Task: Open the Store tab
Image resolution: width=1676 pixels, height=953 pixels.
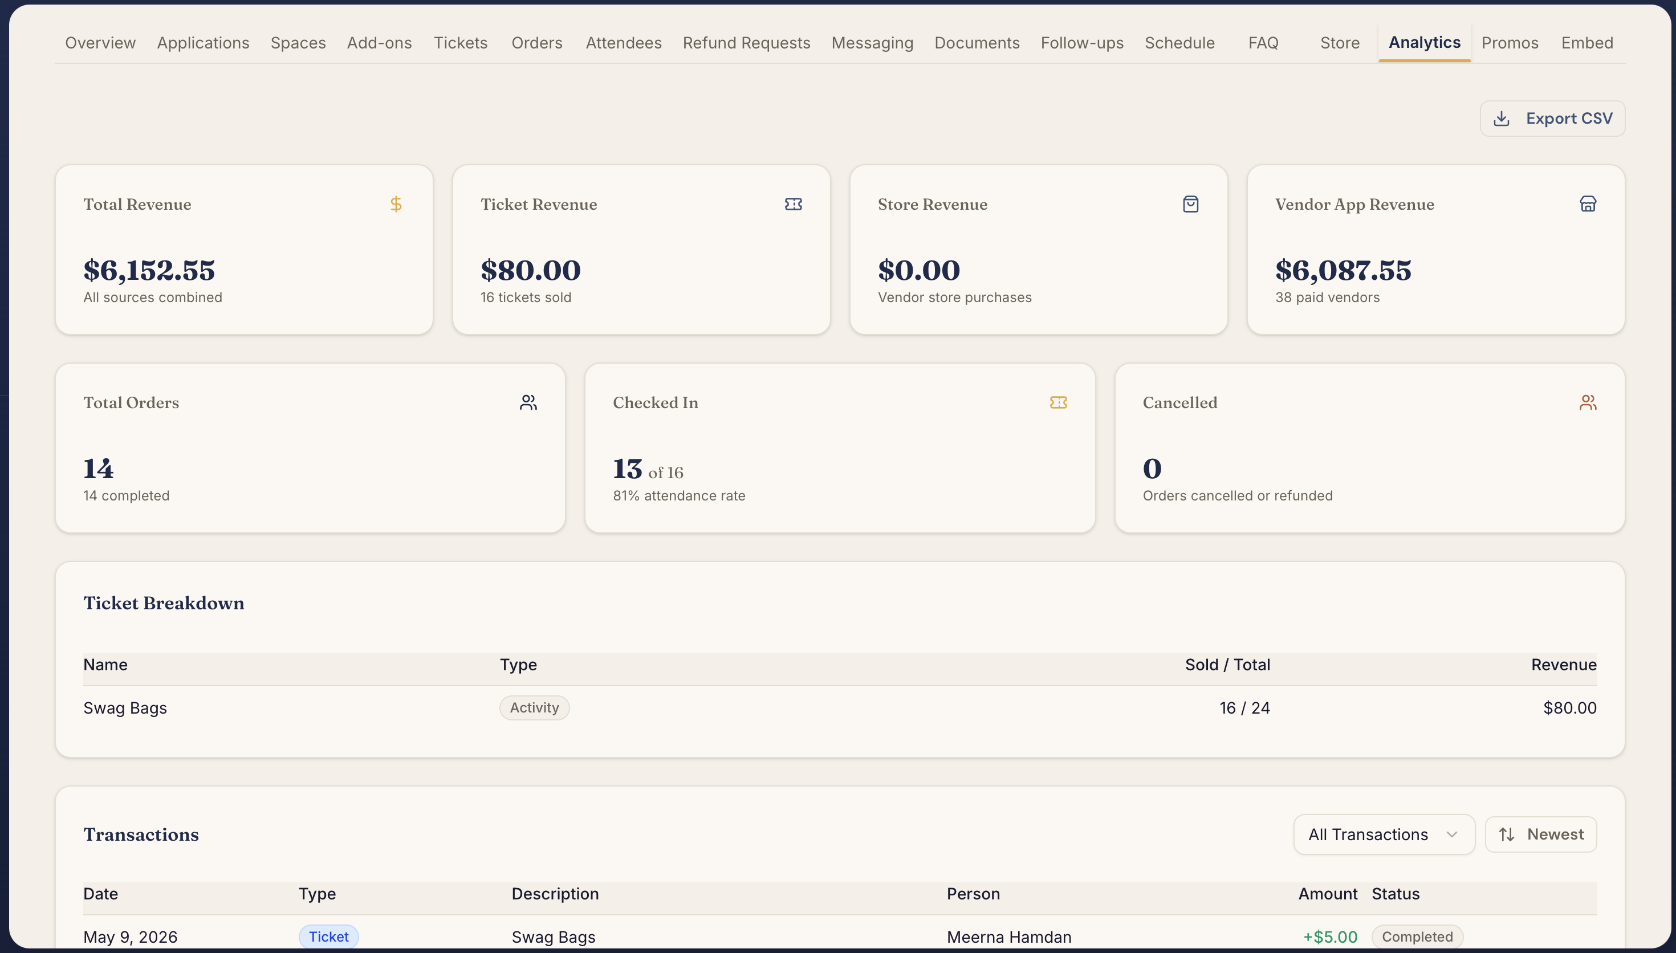Action: 1340,43
